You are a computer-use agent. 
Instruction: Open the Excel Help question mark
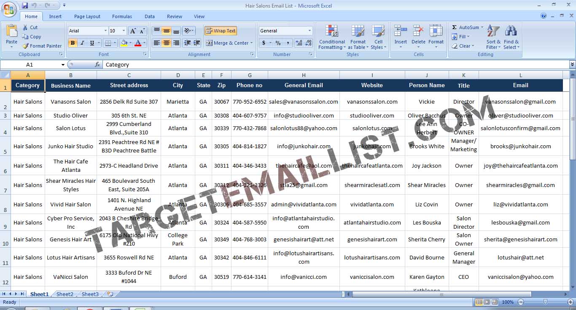(x=544, y=16)
